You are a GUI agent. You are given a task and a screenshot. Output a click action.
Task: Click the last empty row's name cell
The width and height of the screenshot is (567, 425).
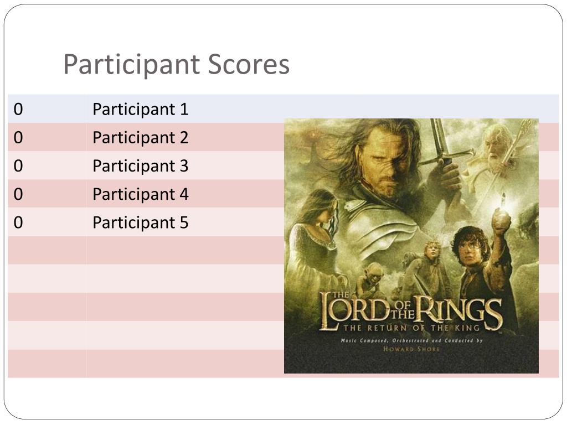[x=185, y=364]
